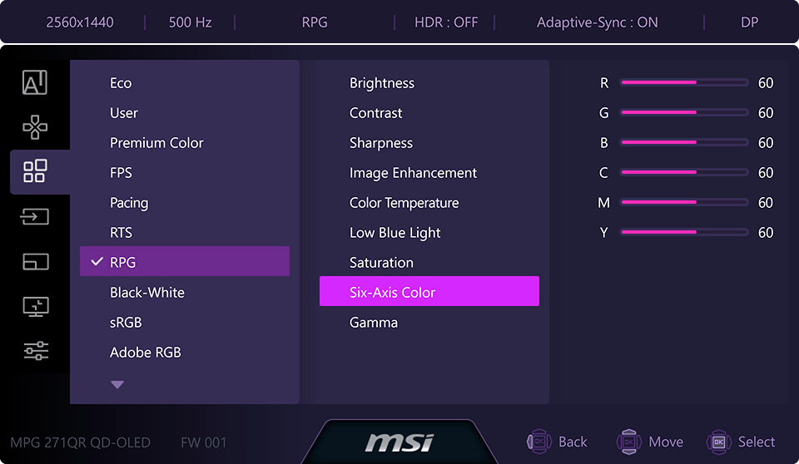The width and height of the screenshot is (799, 464).
Task: Select the checked RPG mode
Action: point(185,262)
